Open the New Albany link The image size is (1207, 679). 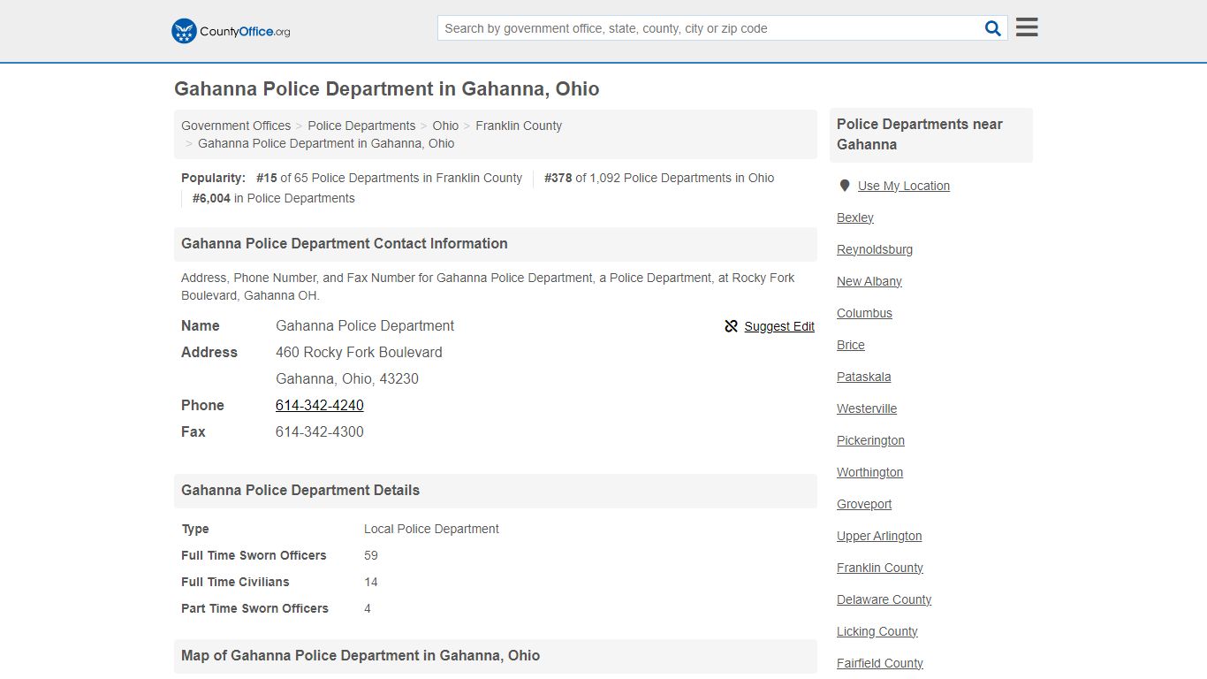click(x=869, y=281)
